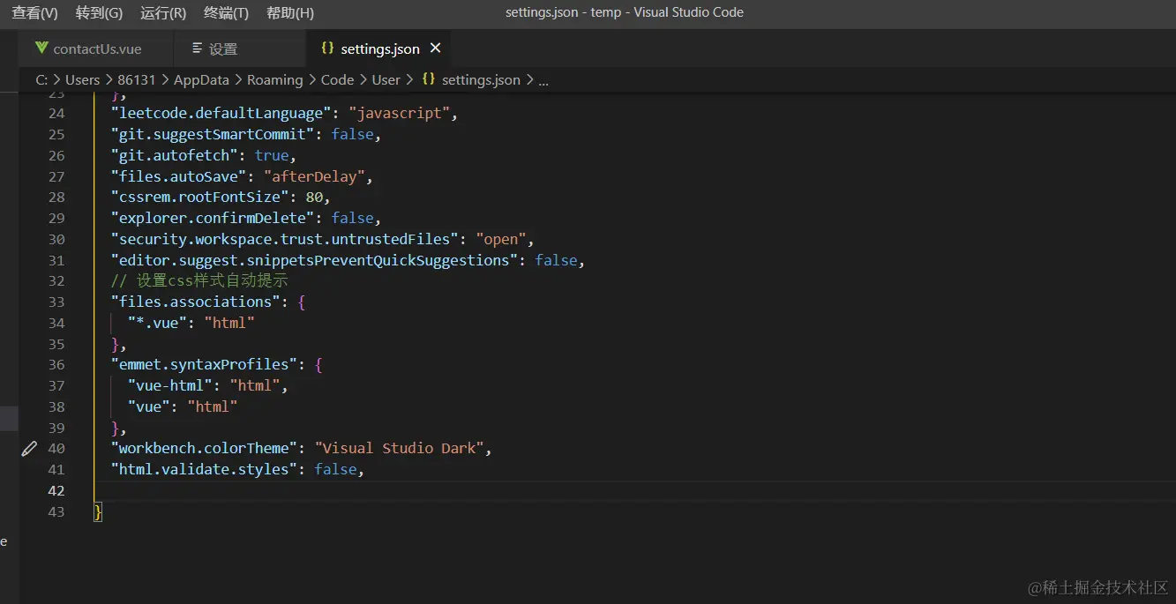Click the breadcrumb ellipsis segment
Image resolution: width=1176 pixels, height=604 pixels.
click(543, 79)
